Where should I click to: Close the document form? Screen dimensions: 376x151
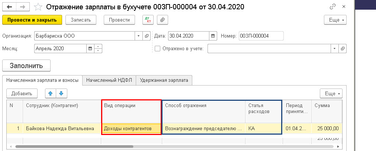[344, 7]
